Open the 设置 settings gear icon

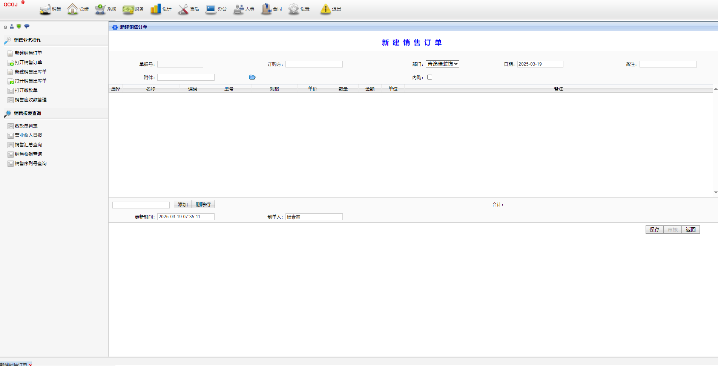[x=293, y=9]
